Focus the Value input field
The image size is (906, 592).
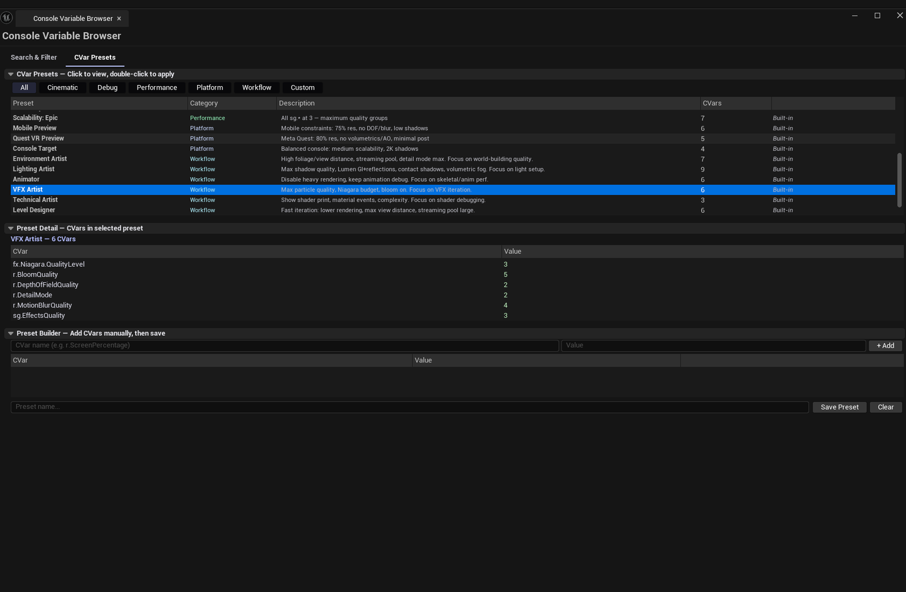pos(713,346)
